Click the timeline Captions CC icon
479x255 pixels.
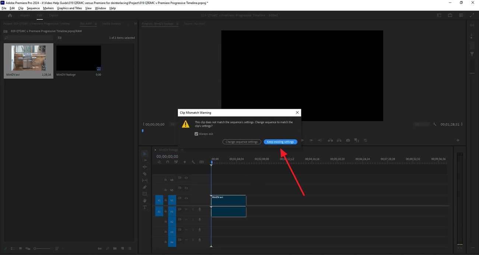click(202, 162)
